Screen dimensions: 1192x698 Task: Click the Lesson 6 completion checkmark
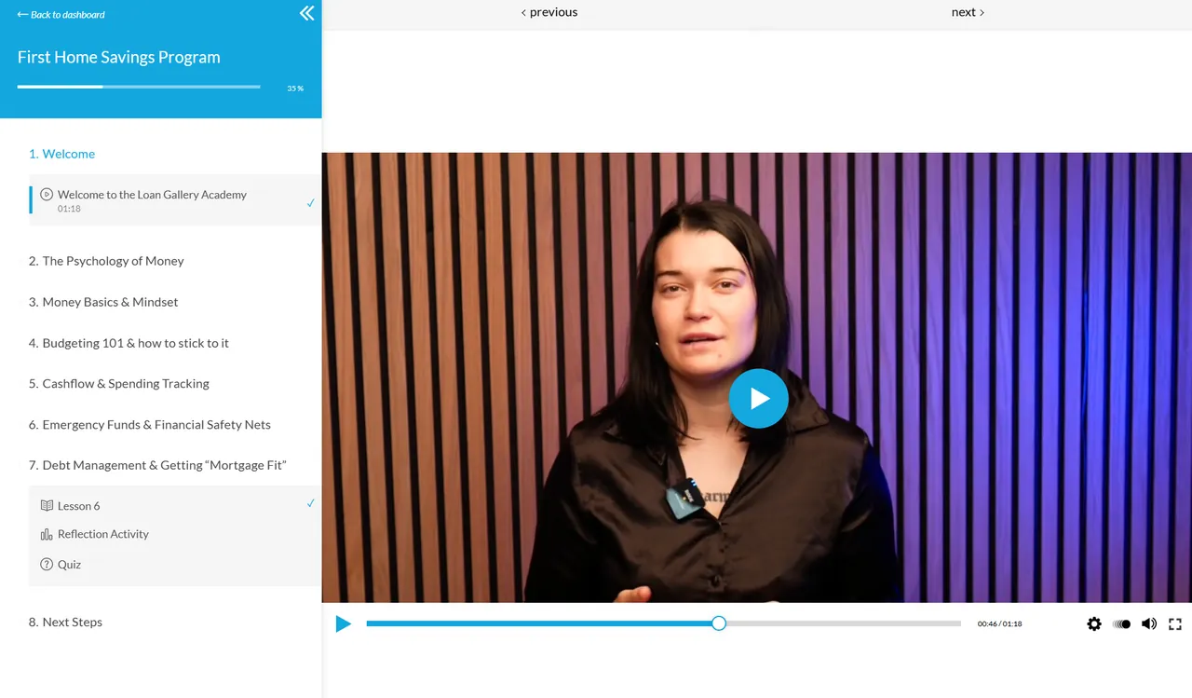[x=311, y=503]
